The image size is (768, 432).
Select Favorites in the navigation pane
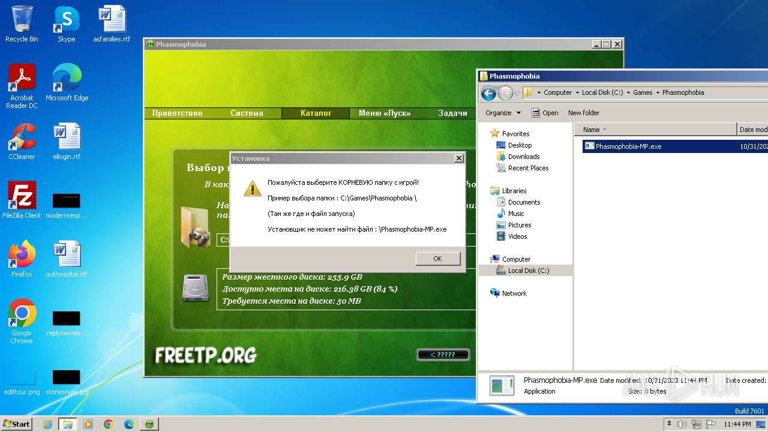pyautogui.click(x=515, y=134)
